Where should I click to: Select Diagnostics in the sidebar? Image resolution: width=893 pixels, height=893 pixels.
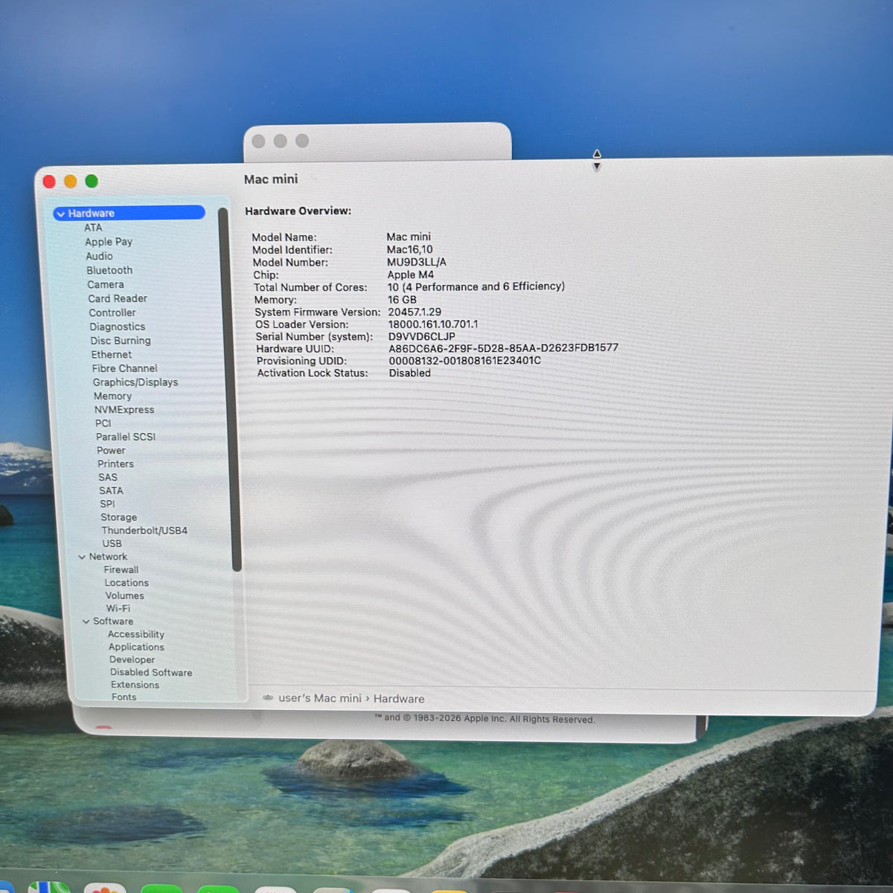pos(118,327)
